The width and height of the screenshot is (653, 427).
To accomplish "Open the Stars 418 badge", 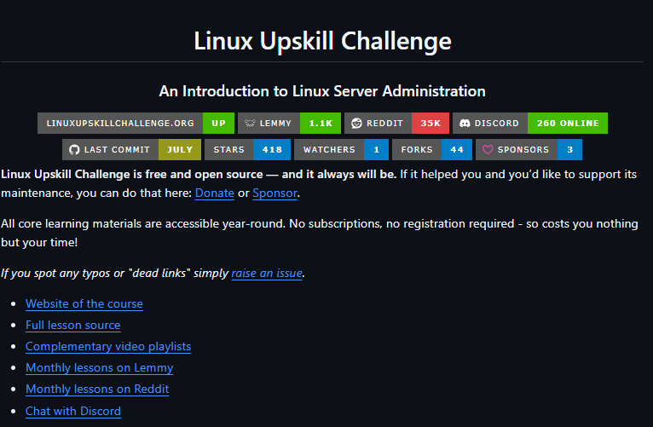I will pyautogui.click(x=247, y=149).
